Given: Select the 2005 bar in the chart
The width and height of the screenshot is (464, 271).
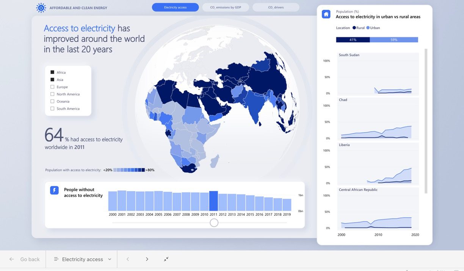Looking at the screenshot, I should tap(158, 201).
